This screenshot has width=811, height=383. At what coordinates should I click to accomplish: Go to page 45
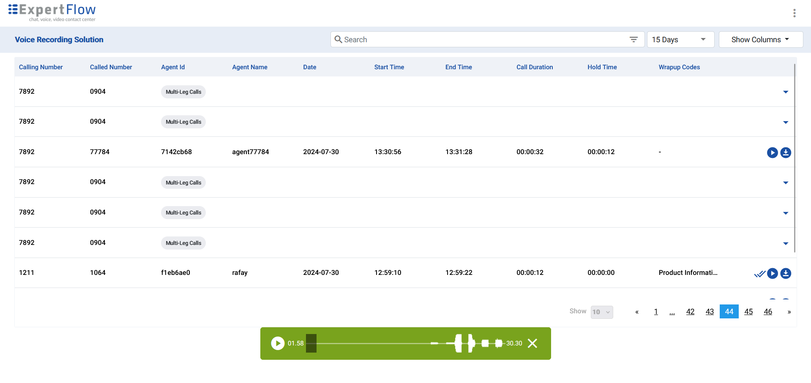tap(748, 312)
